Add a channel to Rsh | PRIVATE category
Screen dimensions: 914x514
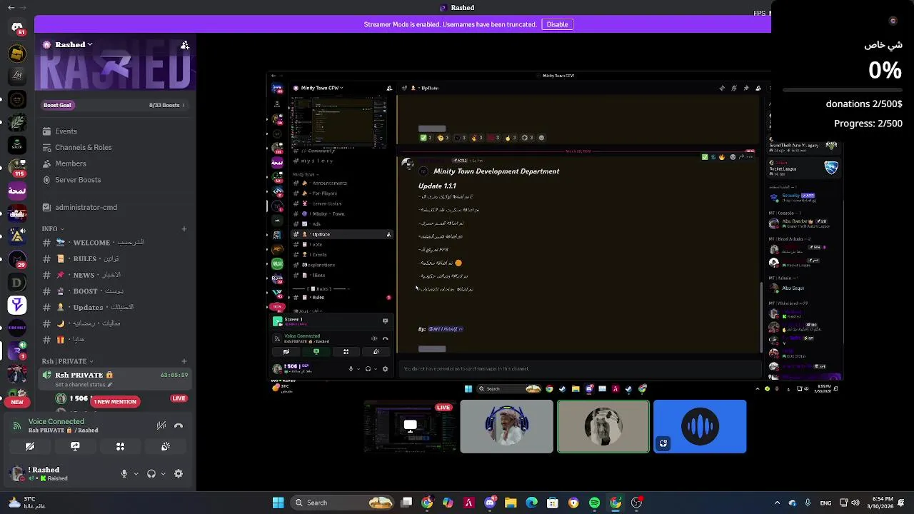pyautogui.click(x=184, y=361)
